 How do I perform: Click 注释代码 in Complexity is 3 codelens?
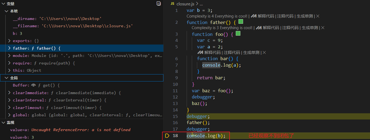pos(290,28)
